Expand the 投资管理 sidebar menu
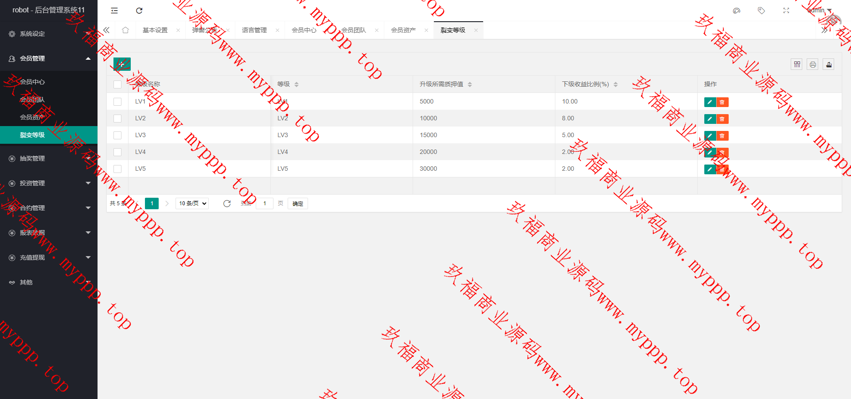Screen dimensions: 851x399 click(x=49, y=183)
